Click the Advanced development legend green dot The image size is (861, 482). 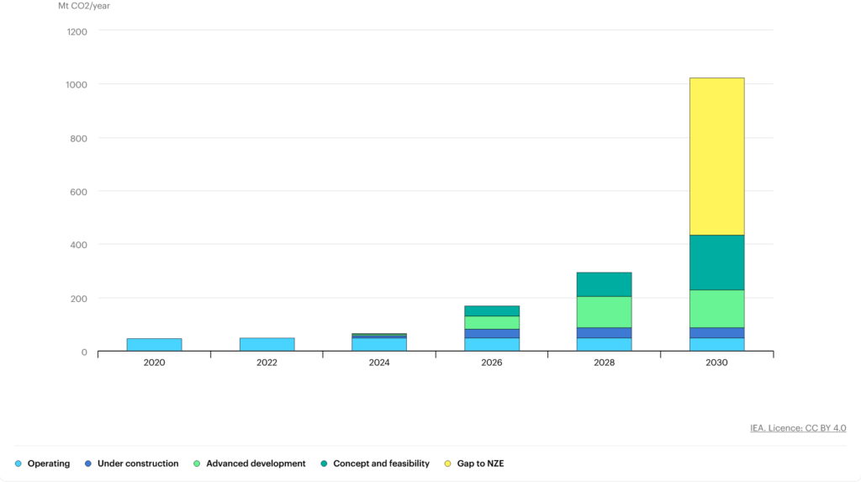coord(197,463)
